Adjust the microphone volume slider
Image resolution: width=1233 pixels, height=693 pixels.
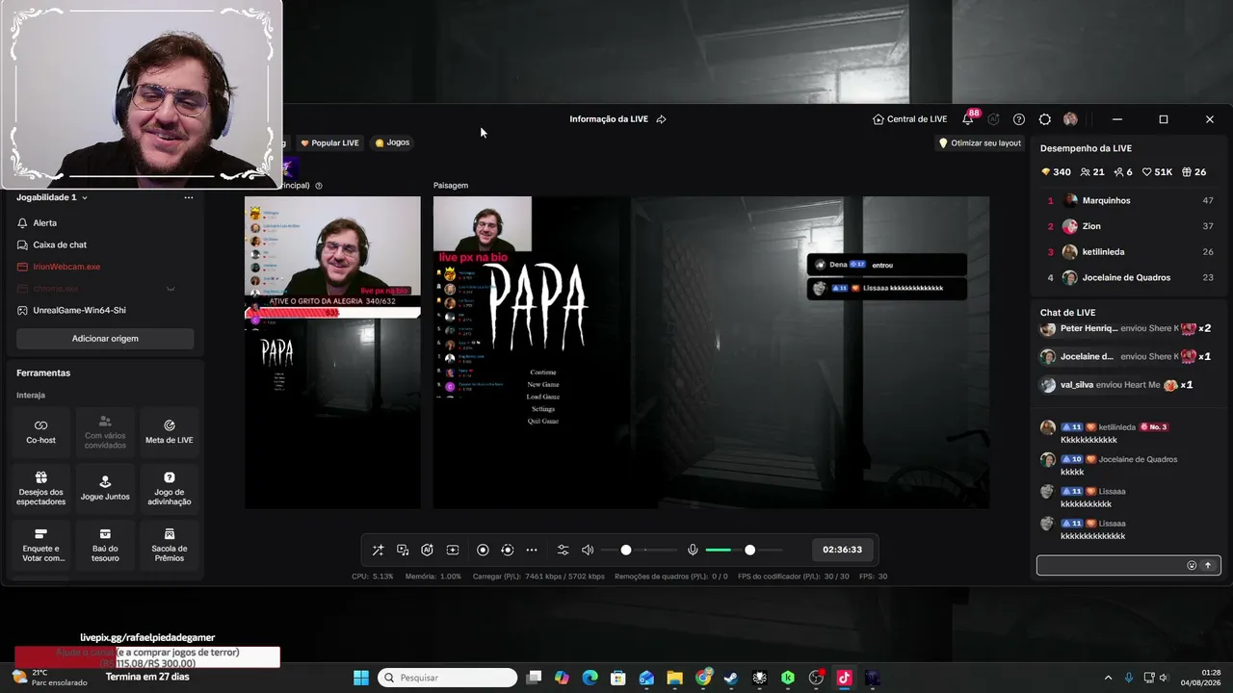[x=744, y=550]
